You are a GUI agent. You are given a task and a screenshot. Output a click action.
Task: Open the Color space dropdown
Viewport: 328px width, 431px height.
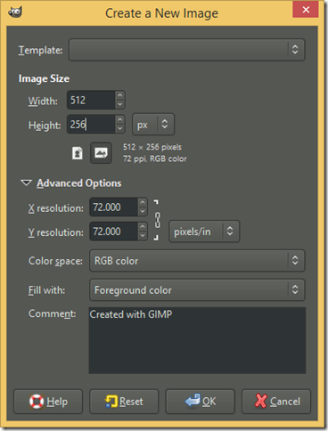(197, 261)
